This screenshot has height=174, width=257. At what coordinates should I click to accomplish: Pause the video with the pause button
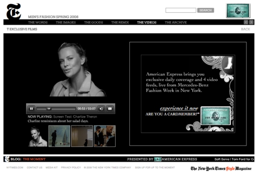pos(31,109)
